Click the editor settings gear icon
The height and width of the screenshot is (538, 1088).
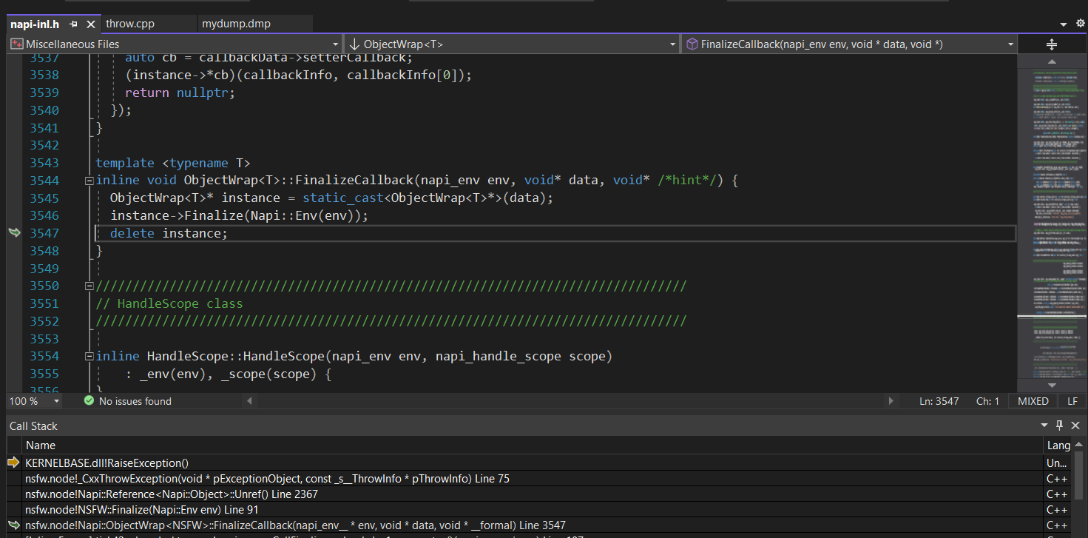point(1079,24)
